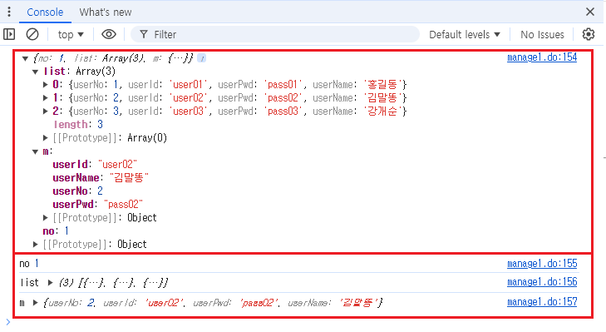Viewport: 606px width, 332px height.
Task: Switch to the What's new tab
Action: tap(106, 12)
